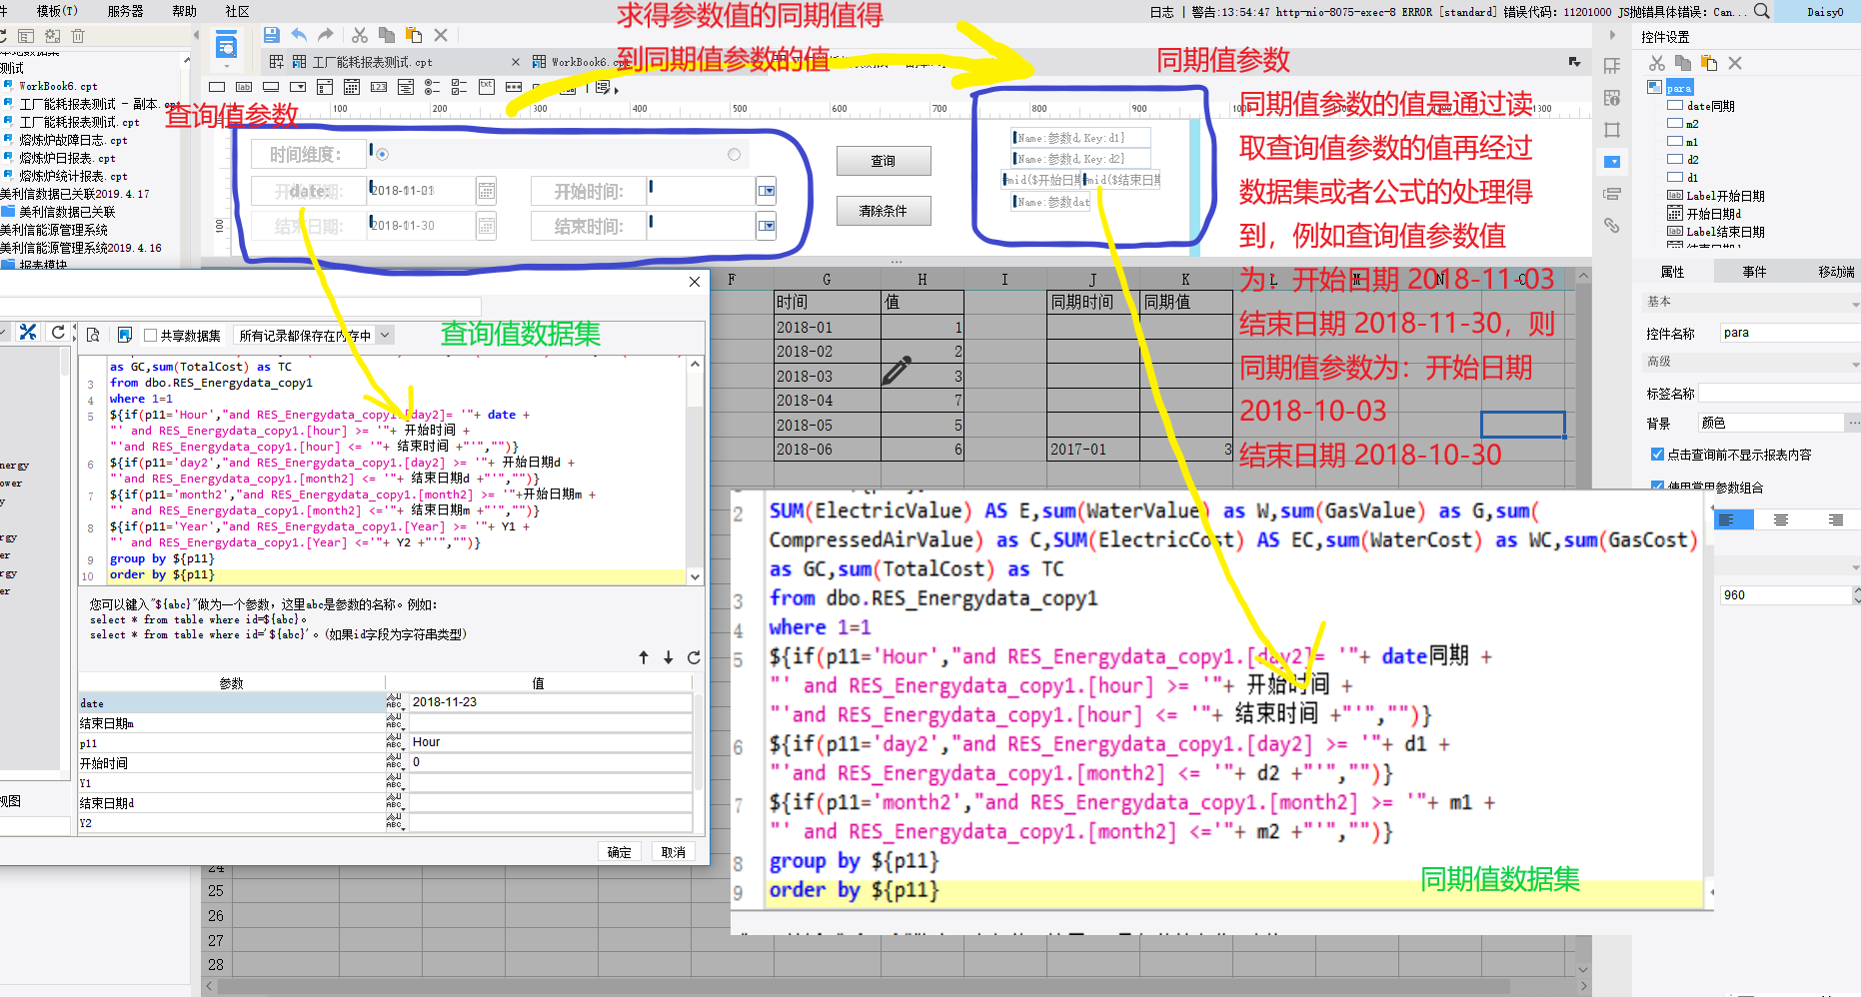Click the search magnifier in the top bar
The width and height of the screenshot is (1861, 997).
click(x=1762, y=11)
